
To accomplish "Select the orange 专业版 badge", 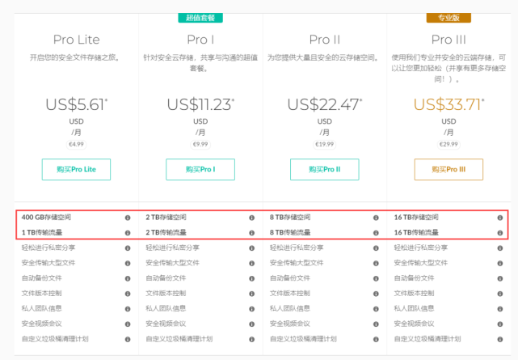I will (x=449, y=17).
